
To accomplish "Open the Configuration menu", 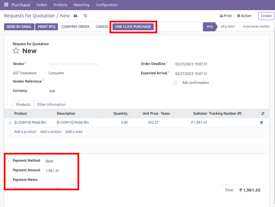I will pos(106,5).
